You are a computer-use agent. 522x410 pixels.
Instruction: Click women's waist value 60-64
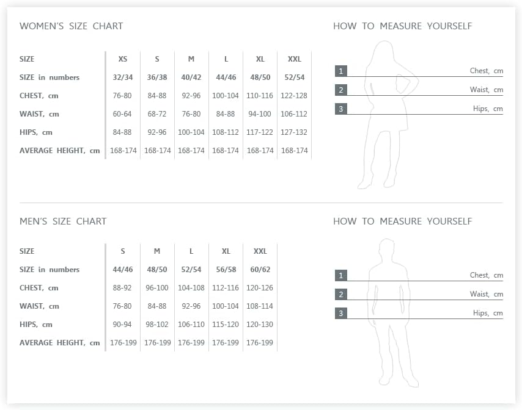pos(122,114)
